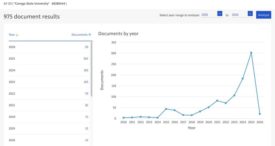Open 51 documents link for 2020
This screenshot has width=275, height=146.
click(86, 117)
